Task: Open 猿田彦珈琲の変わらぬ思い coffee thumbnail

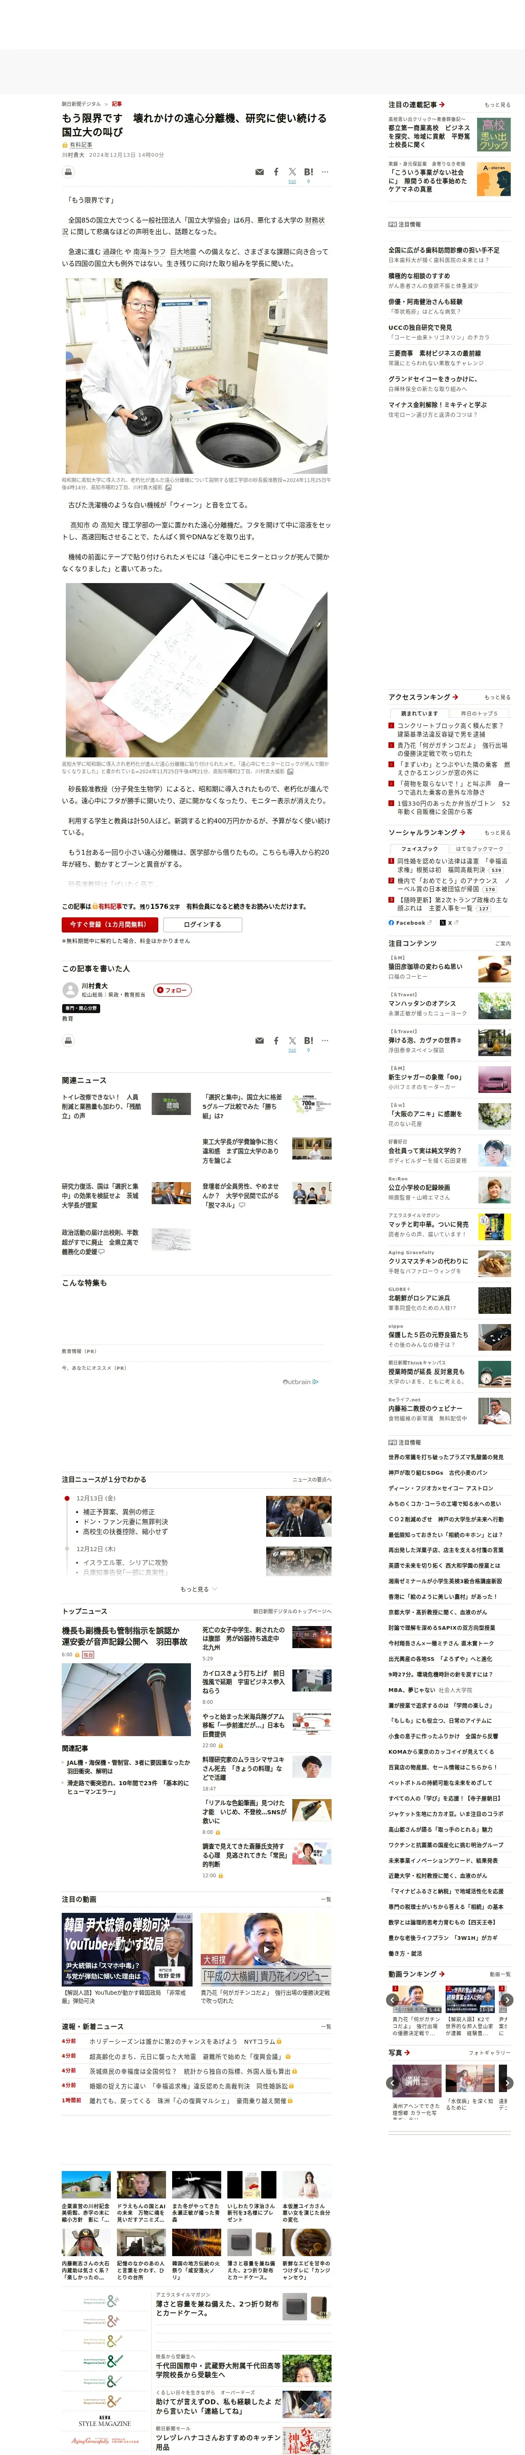Action: point(494,969)
